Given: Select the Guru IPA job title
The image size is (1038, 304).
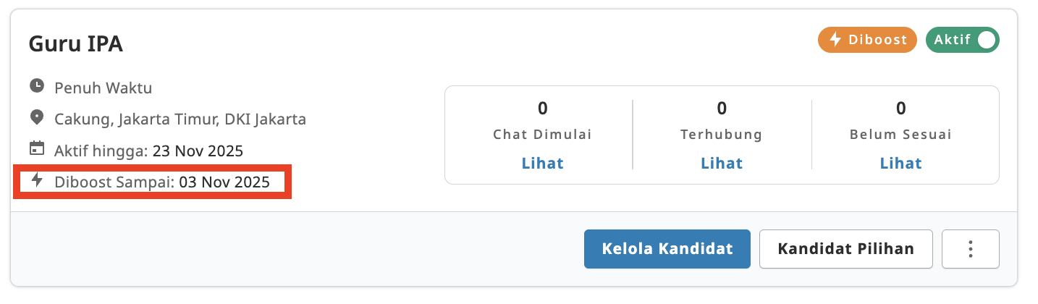Looking at the screenshot, I should tap(76, 44).
